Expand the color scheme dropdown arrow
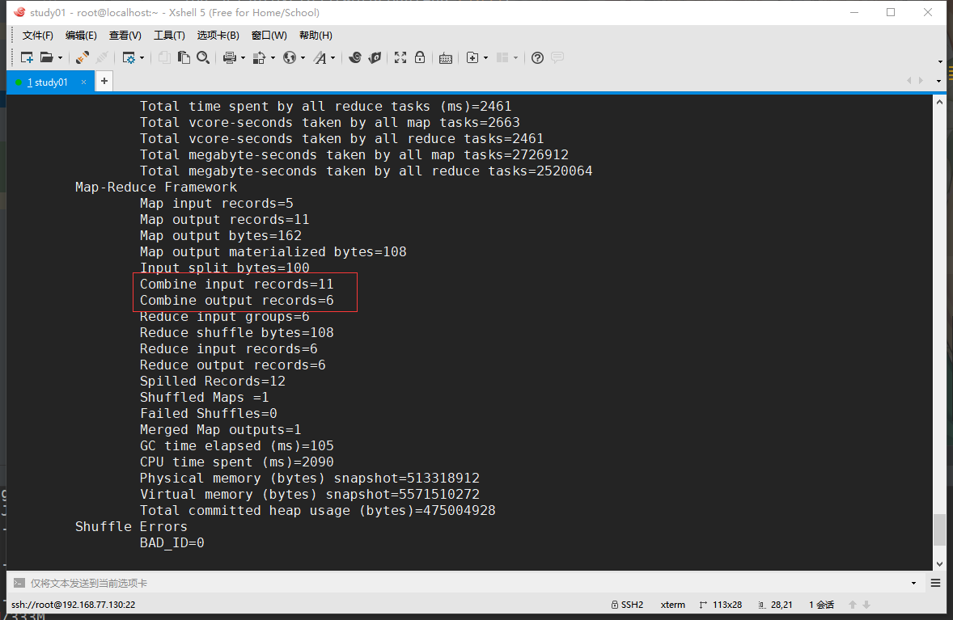 coord(273,58)
